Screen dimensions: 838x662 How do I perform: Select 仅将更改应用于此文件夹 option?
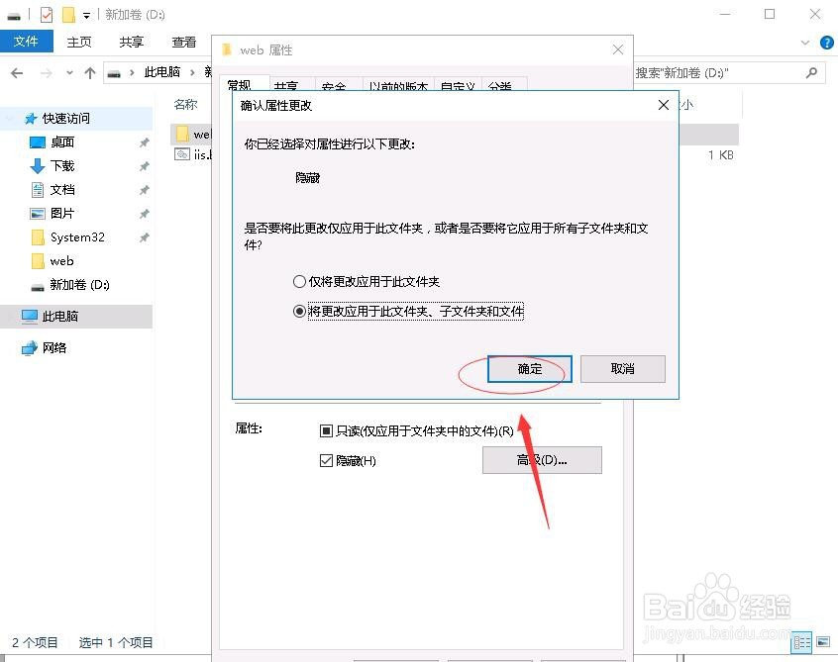pyautogui.click(x=299, y=281)
